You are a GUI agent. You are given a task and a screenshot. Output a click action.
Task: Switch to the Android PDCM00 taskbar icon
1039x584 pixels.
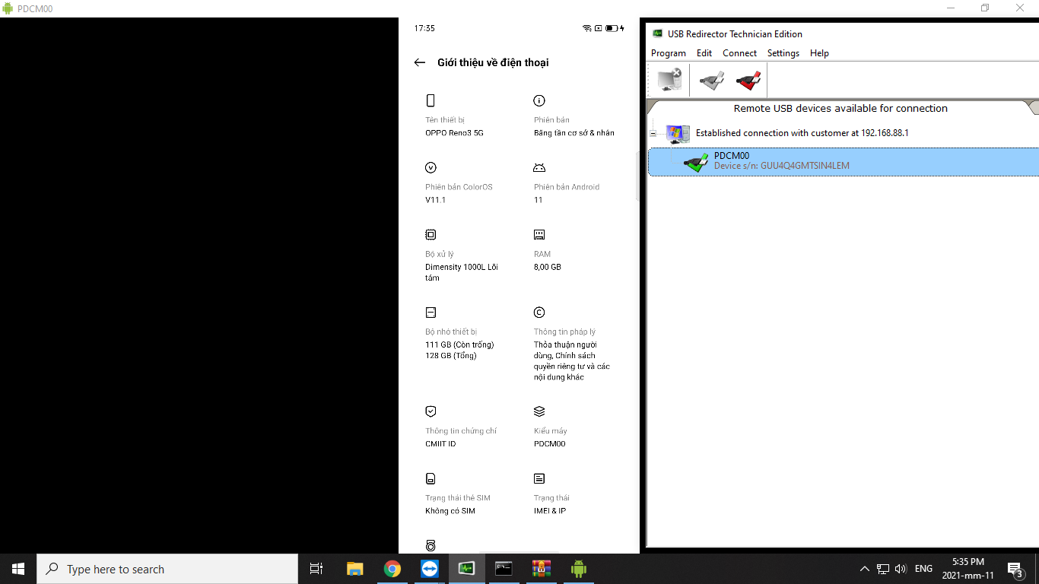coord(578,569)
